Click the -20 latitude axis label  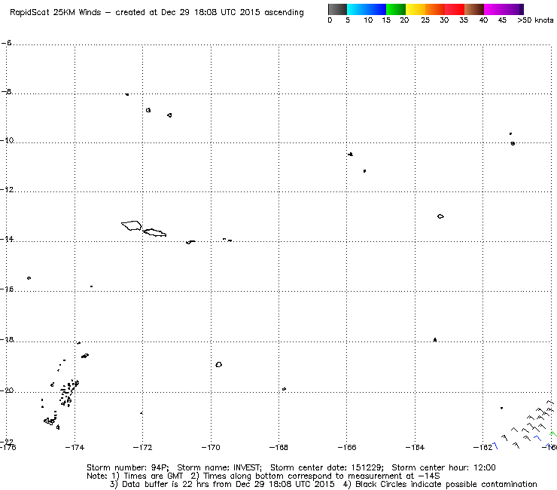[x=7, y=390]
